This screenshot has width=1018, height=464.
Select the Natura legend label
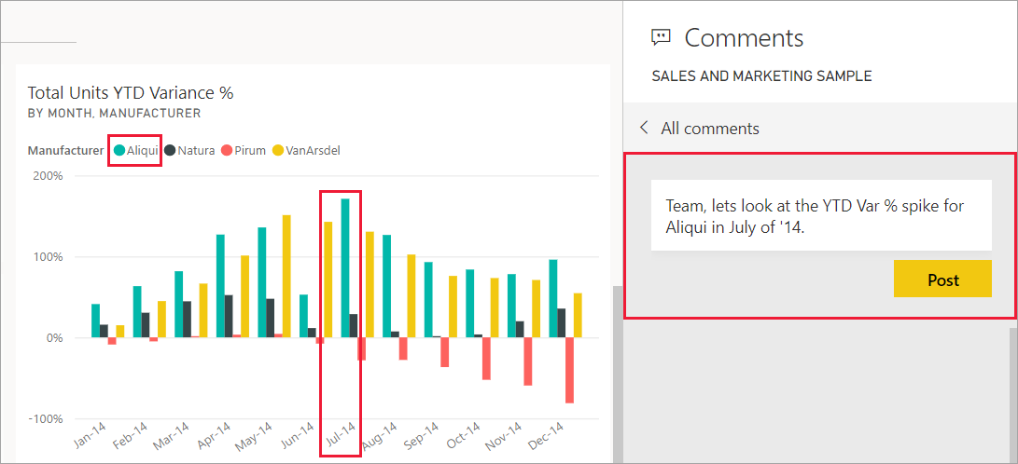point(196,149)
